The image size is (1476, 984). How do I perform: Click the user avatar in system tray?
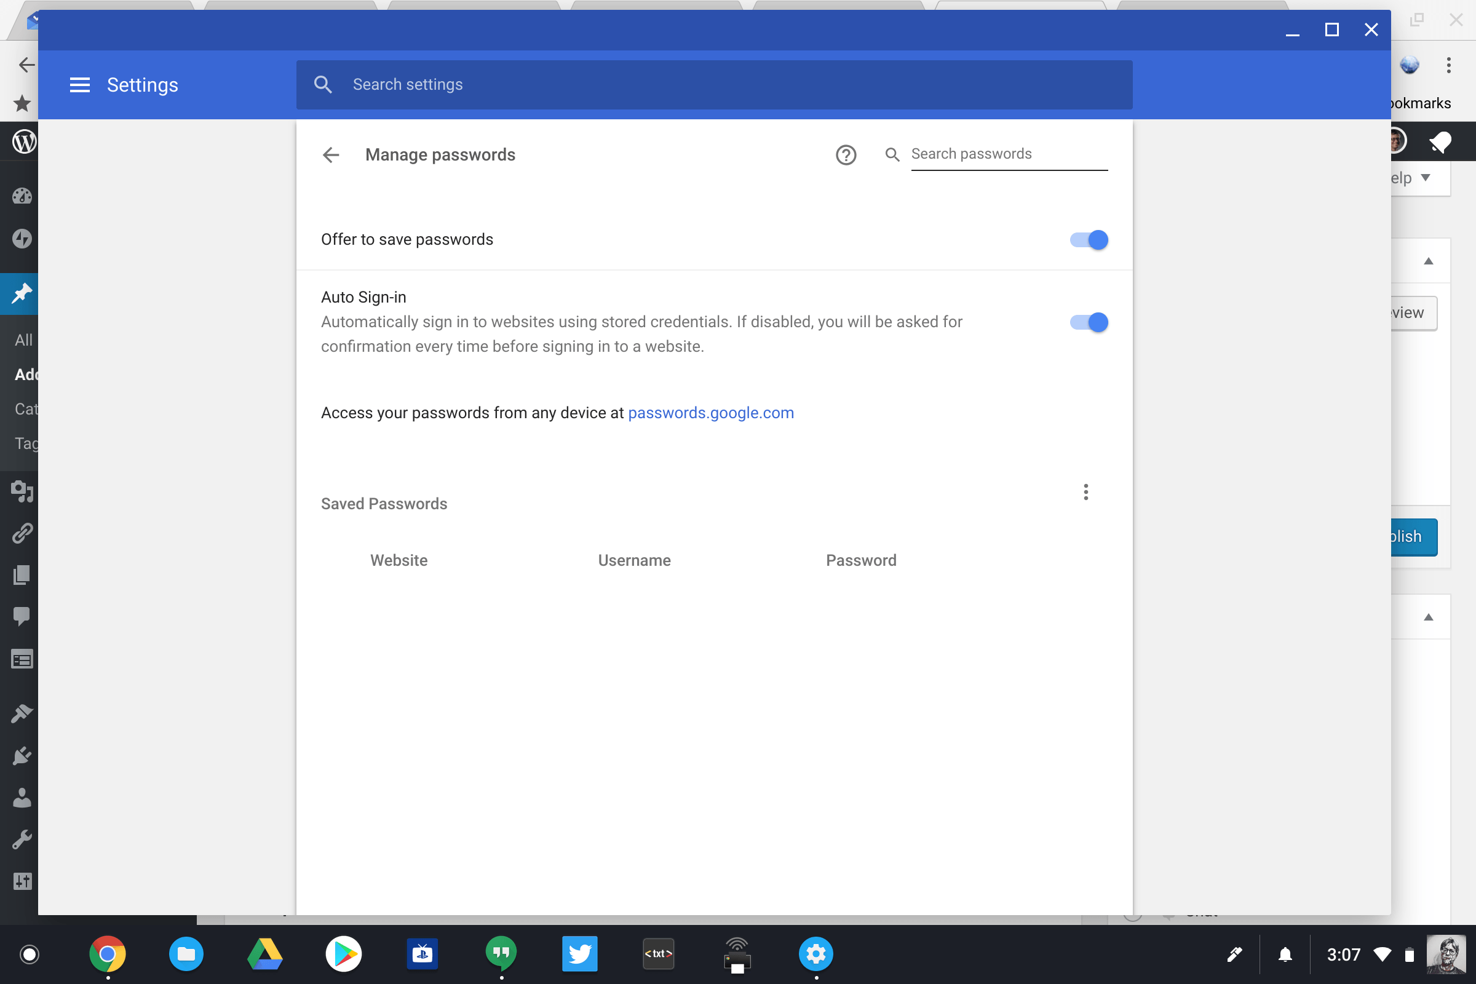(x=1446, y=954)
